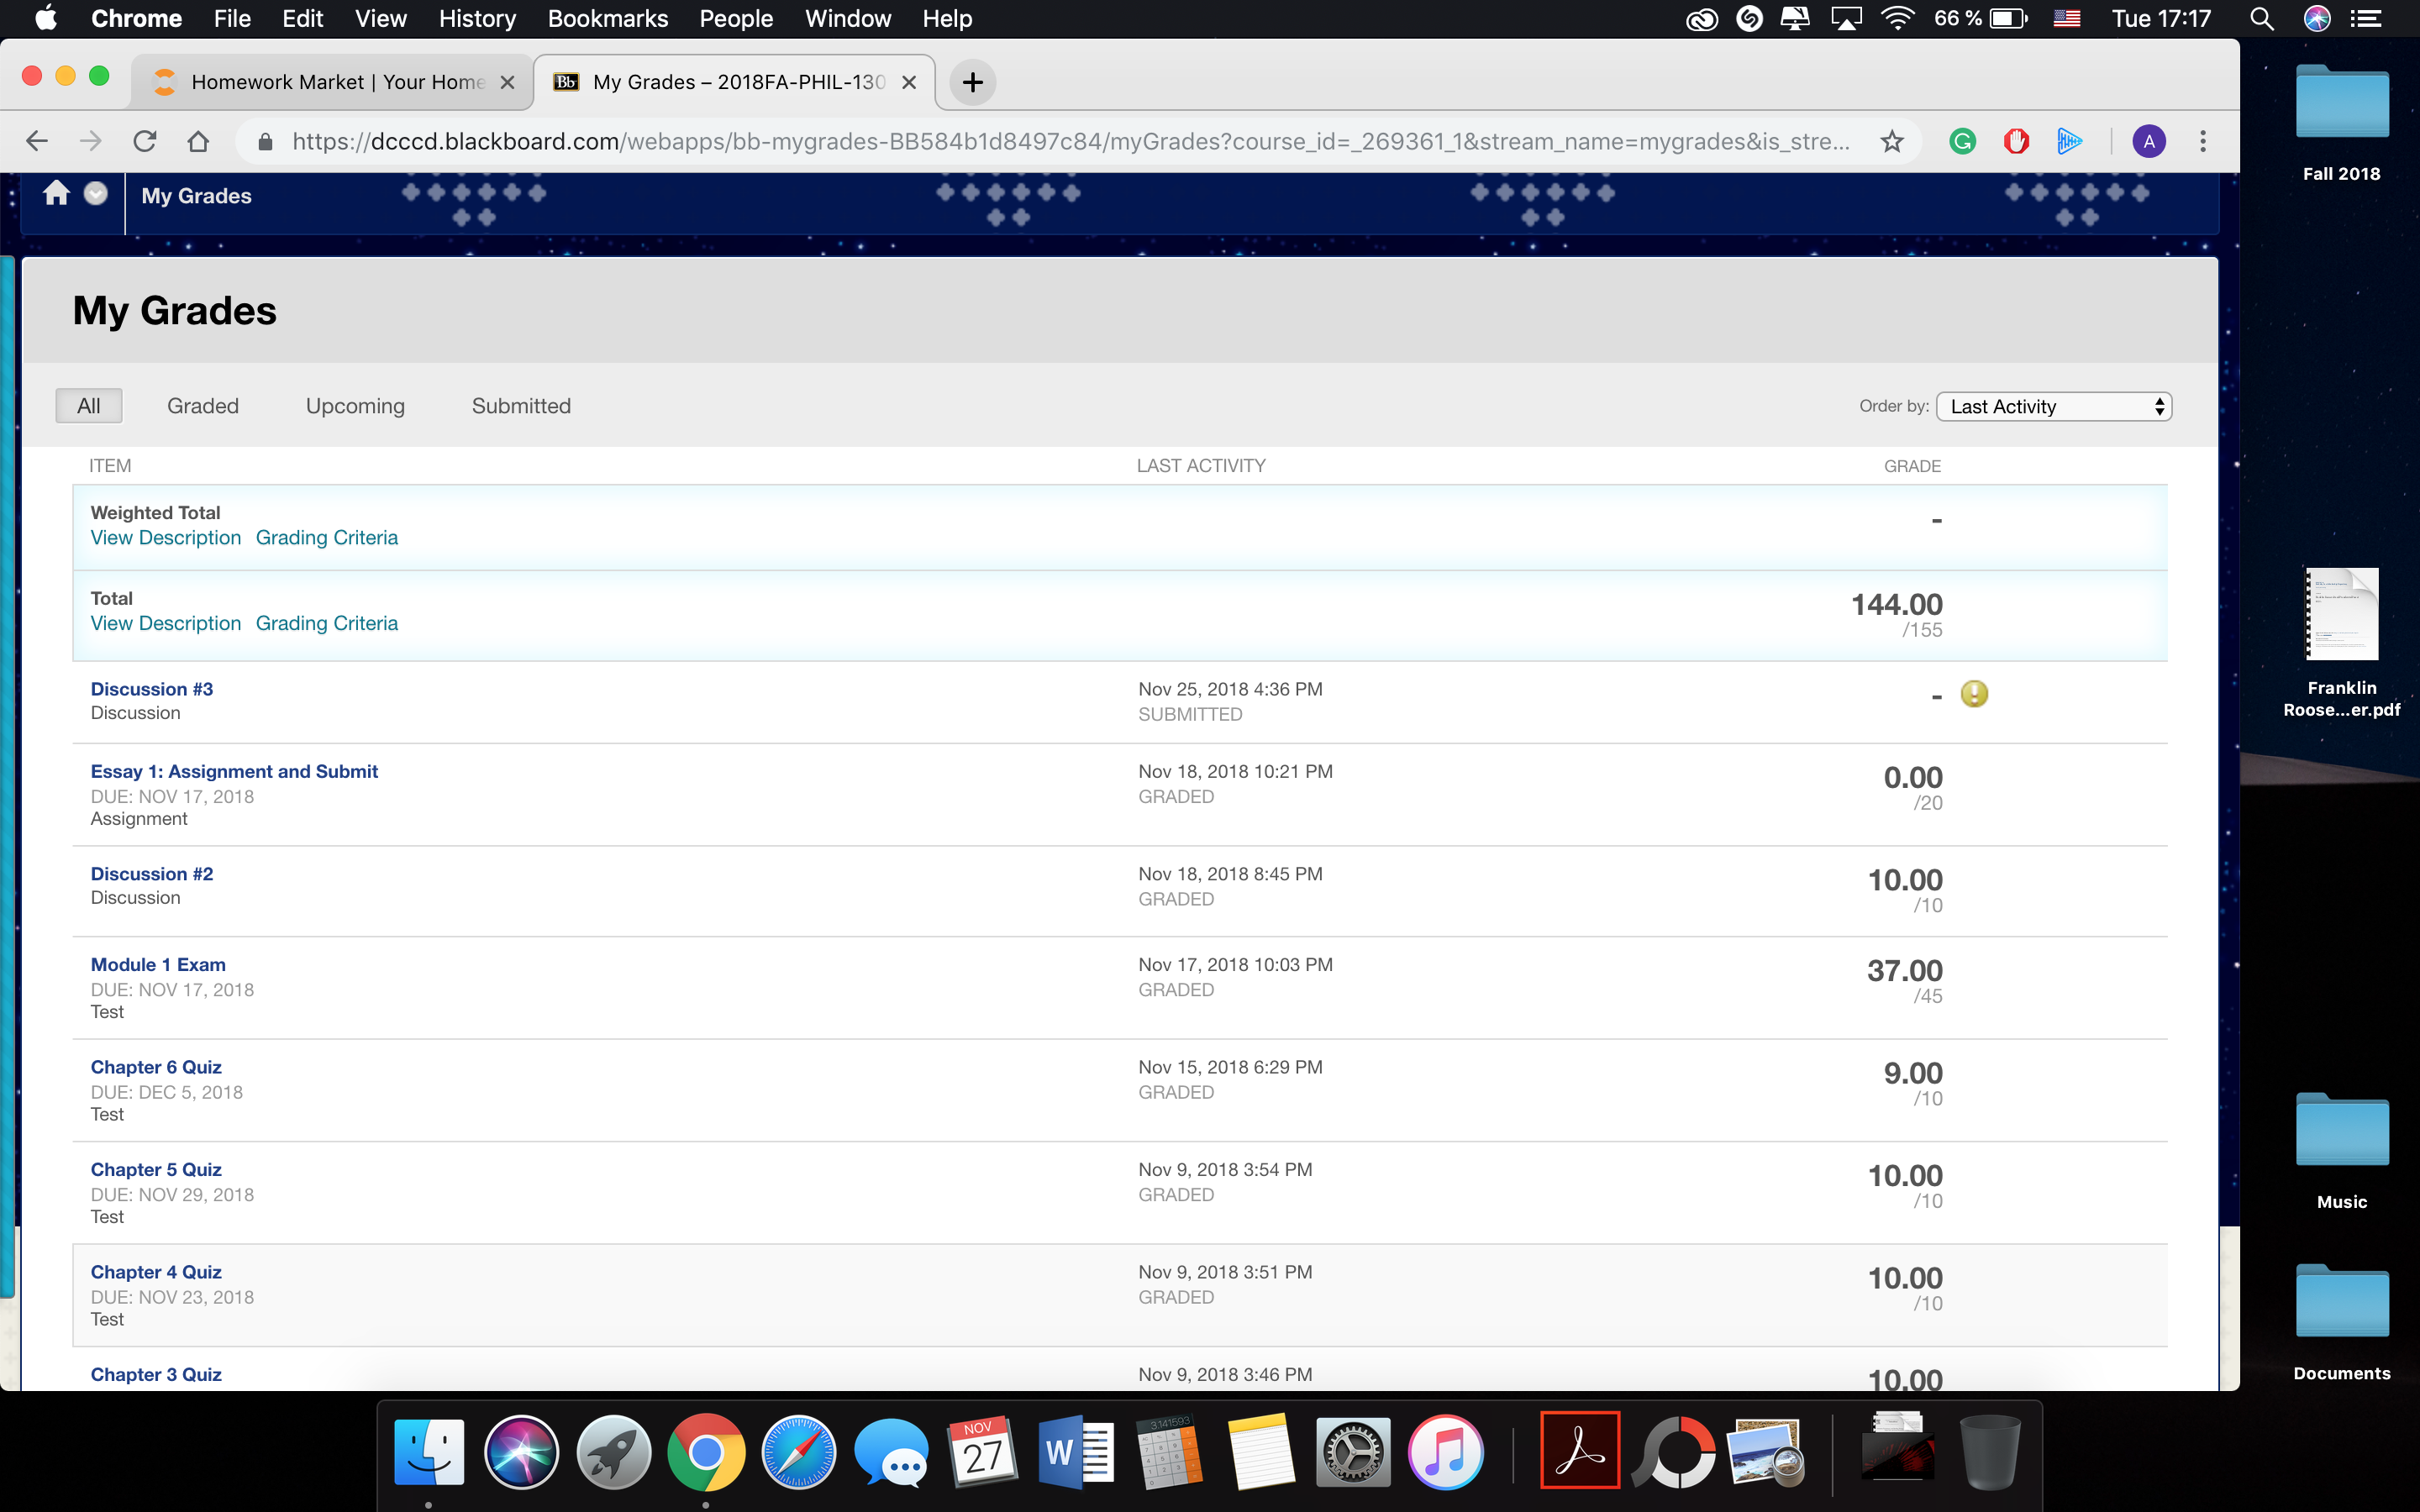Open Adobe Acrobat from the Dock
Viewport: 2420px width, 1512px height.
click(1580, 1451)
